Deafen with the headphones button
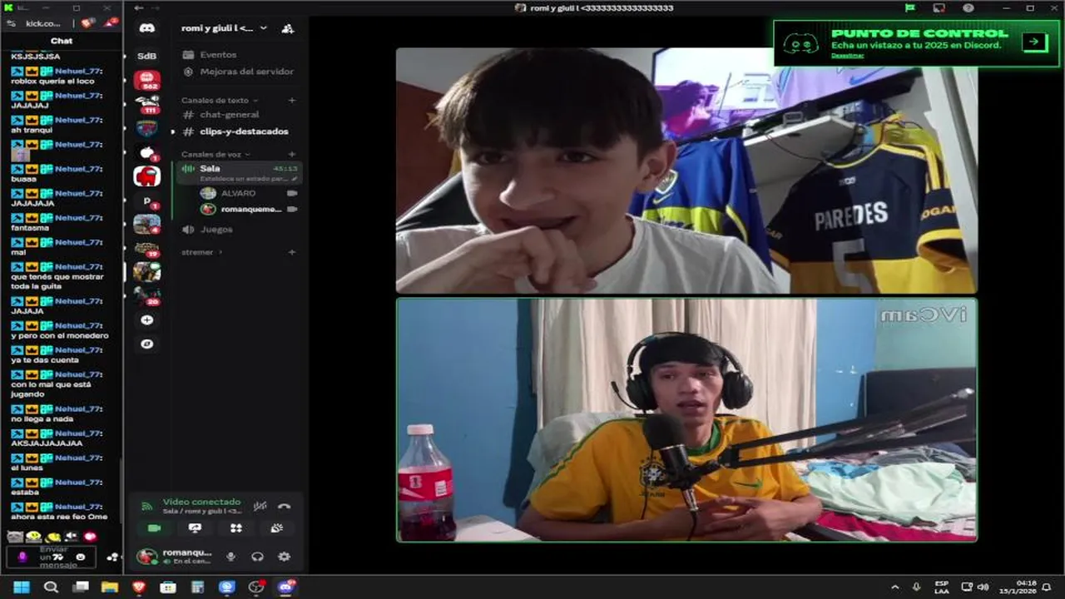1065x599 pixels. click(x=258, y=557)
